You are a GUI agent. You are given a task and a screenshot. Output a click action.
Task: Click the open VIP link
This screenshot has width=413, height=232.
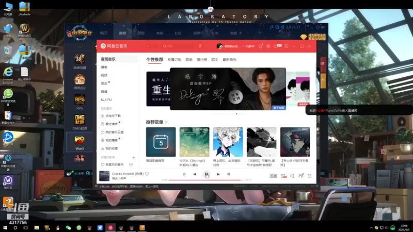point(250,46)
